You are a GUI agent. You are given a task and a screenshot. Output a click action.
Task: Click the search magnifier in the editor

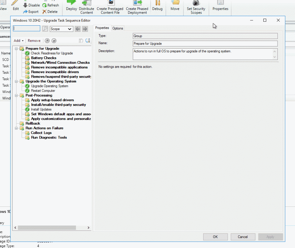pos(45,28)
